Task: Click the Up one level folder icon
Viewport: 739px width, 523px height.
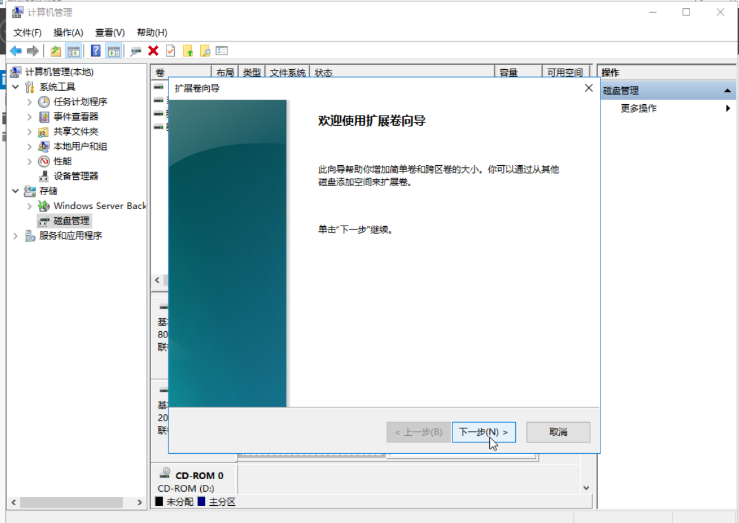Action: [56, 51]
